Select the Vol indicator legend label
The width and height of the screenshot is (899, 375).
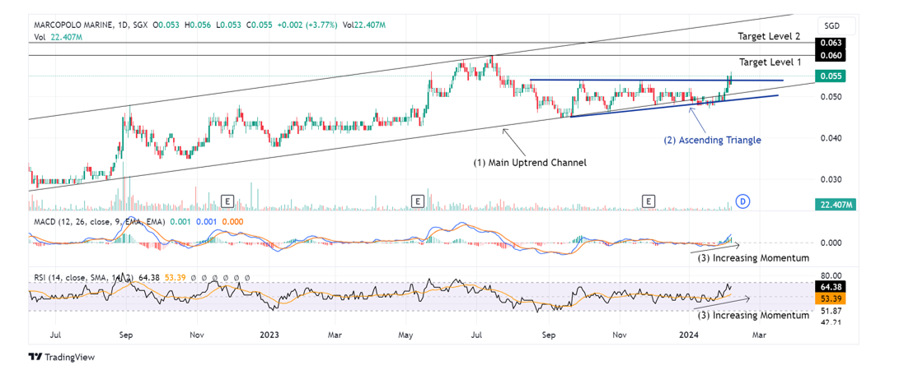tap(40, 35)
